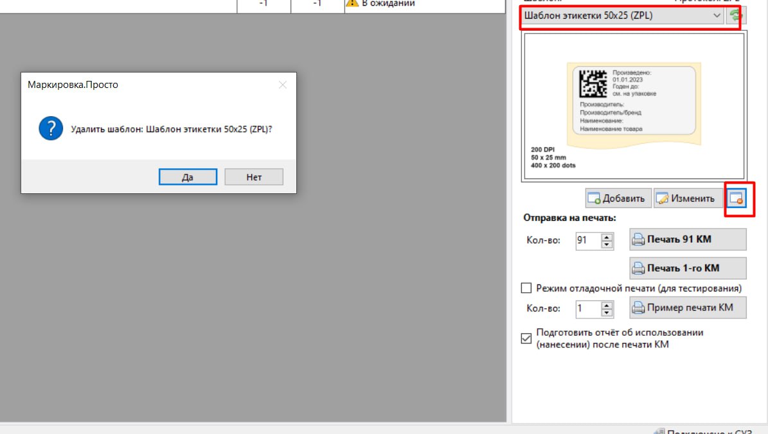Click the printer icon on Печать 1-го КМ
Image resolution: width=768 pixels, height=434 pixels.
[x=638, y=268]
